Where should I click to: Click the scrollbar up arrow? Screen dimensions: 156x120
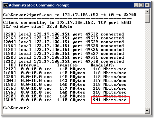pos(147,12)
